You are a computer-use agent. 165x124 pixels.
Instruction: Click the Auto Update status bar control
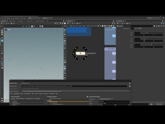[x=159, y=104]
